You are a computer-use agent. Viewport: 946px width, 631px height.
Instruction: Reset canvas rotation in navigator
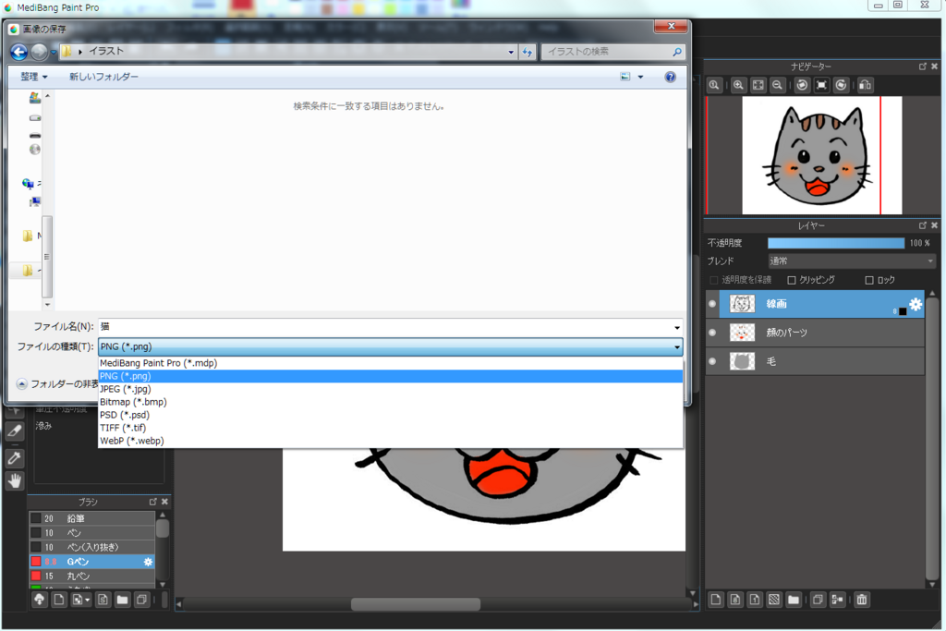point(821,85)
